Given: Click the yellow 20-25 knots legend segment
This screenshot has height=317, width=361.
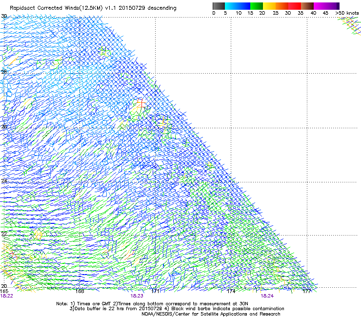Looking at the screenshot, I should (x=269, y=6).
